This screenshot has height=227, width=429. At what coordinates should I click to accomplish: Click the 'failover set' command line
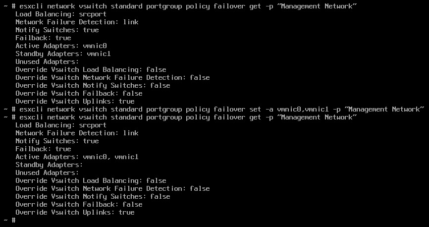(x=214, y=109)
